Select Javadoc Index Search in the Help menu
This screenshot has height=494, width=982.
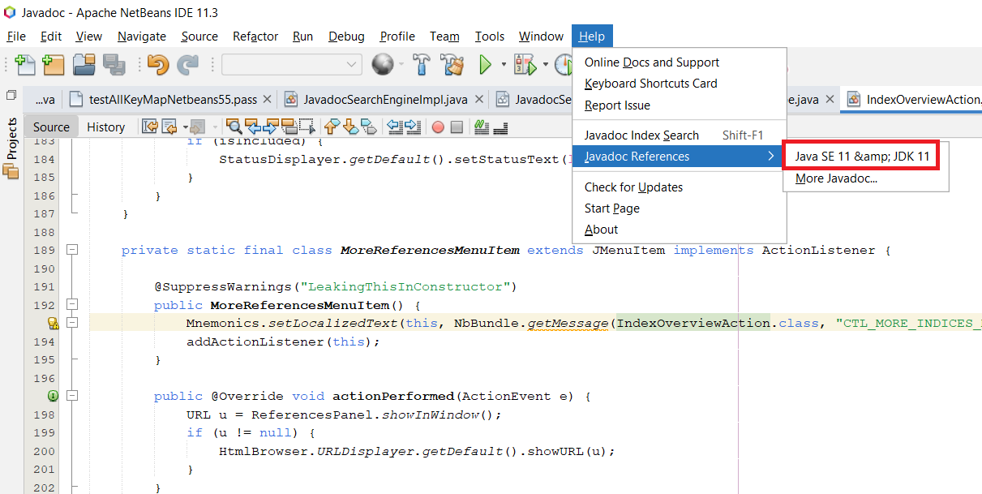679,135
